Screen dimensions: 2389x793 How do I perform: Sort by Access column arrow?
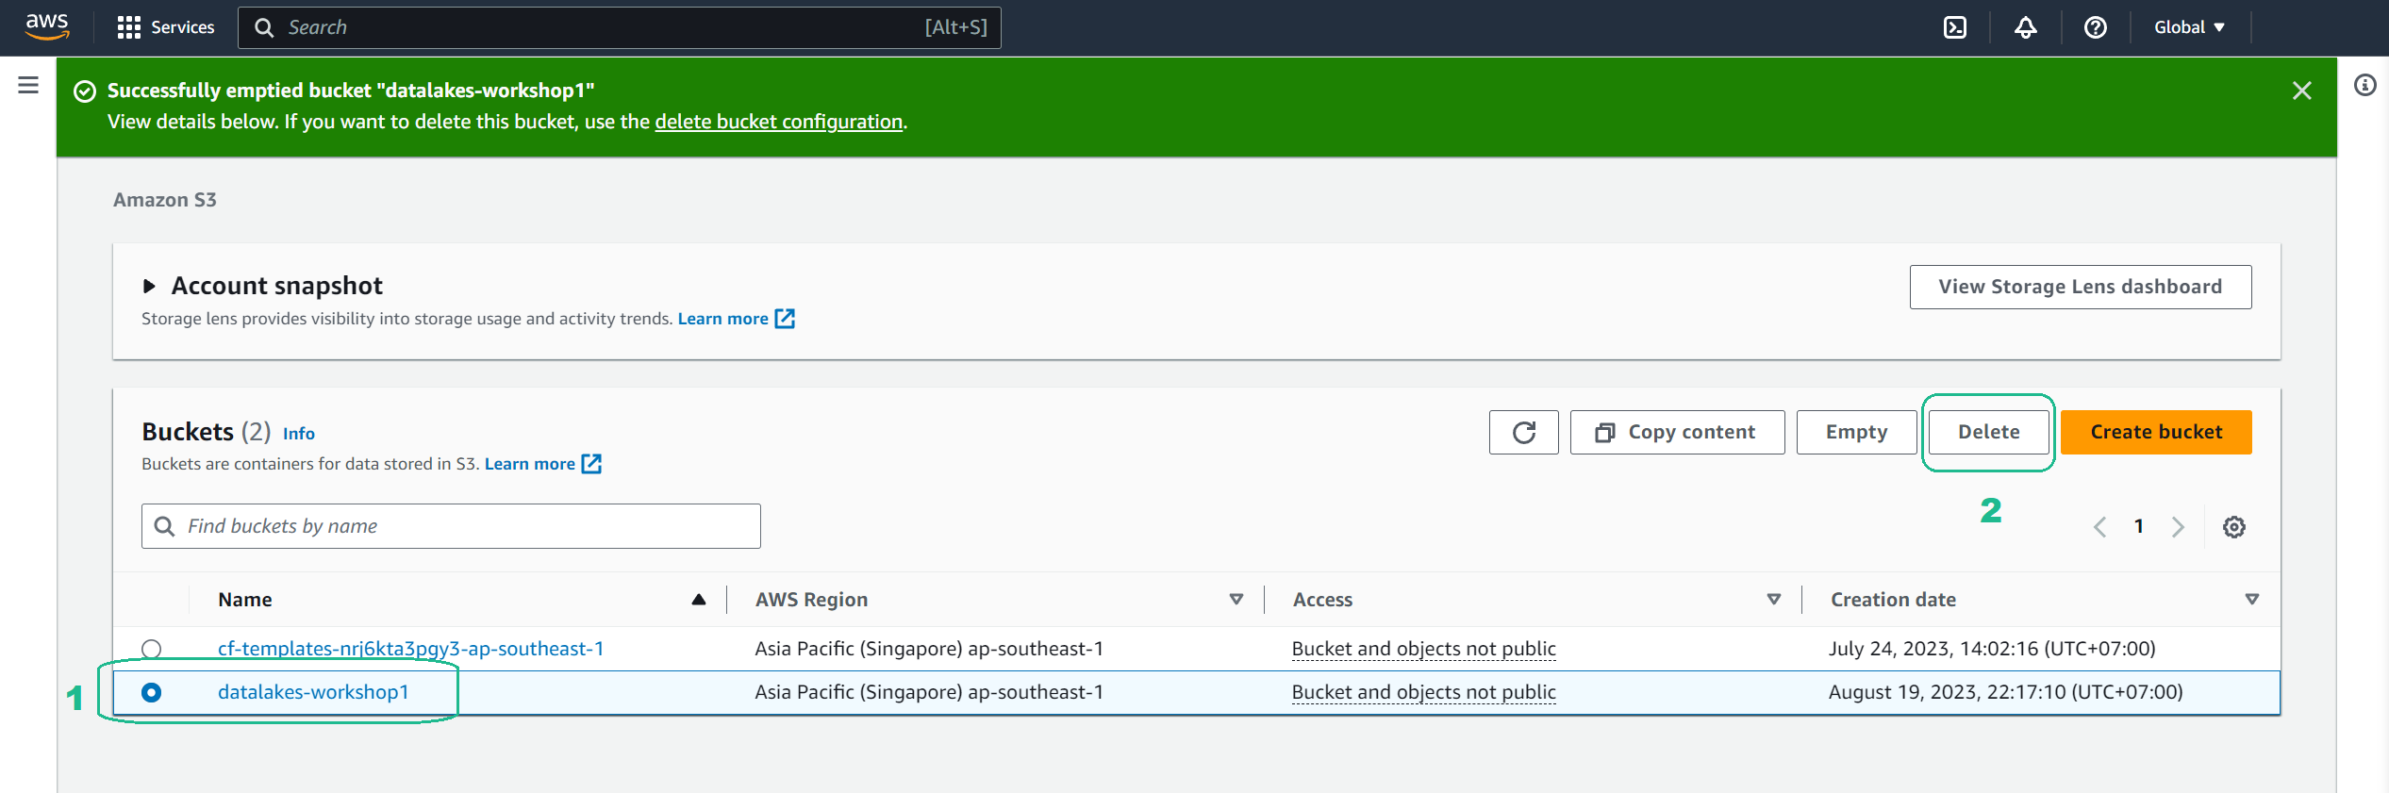1773,600
